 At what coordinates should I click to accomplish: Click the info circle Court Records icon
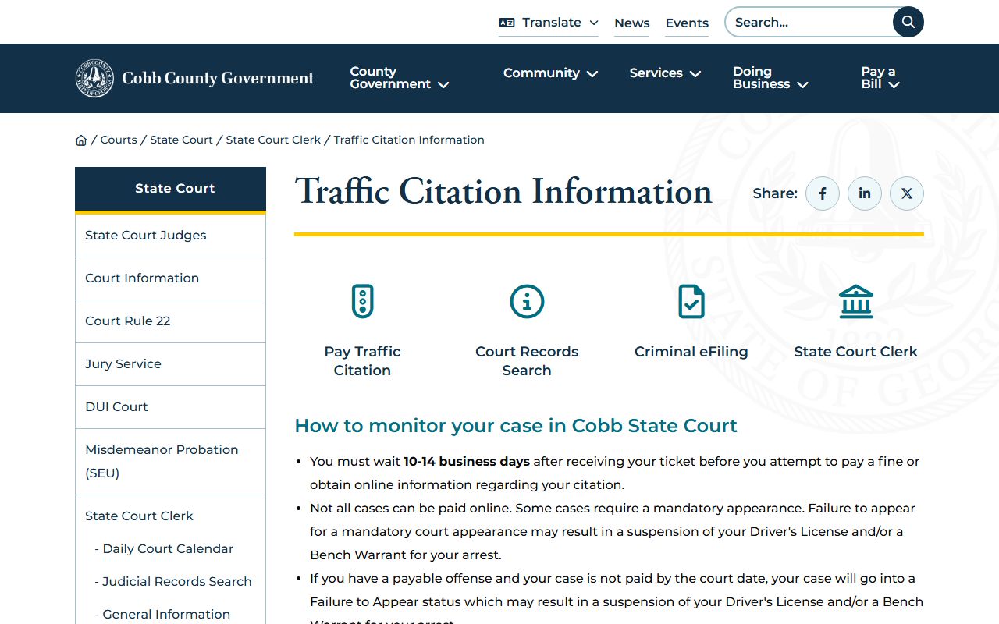point(527,301)
